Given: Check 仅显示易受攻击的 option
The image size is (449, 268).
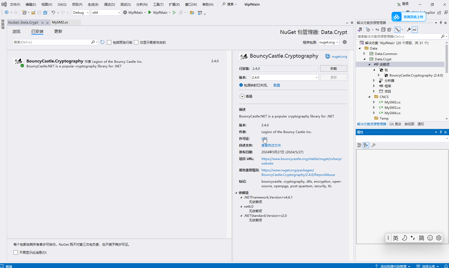Looking at the screenshot, I should pyautogui.click(x=136, y=42).
